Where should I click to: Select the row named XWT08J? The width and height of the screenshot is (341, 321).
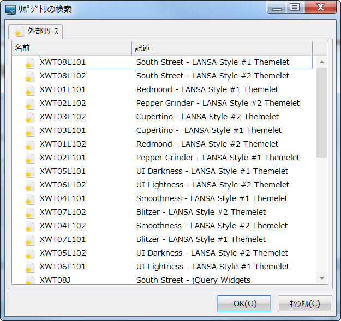162,279
